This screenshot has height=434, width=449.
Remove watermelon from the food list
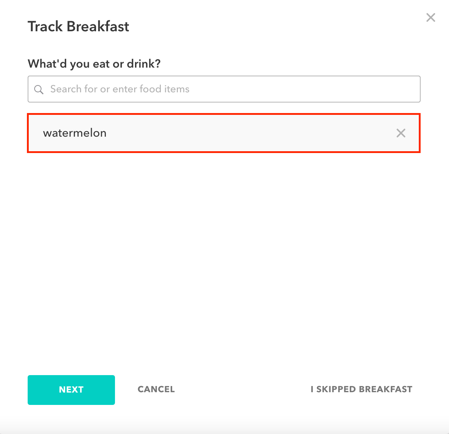pyautogui.click(x=401, y=133)
